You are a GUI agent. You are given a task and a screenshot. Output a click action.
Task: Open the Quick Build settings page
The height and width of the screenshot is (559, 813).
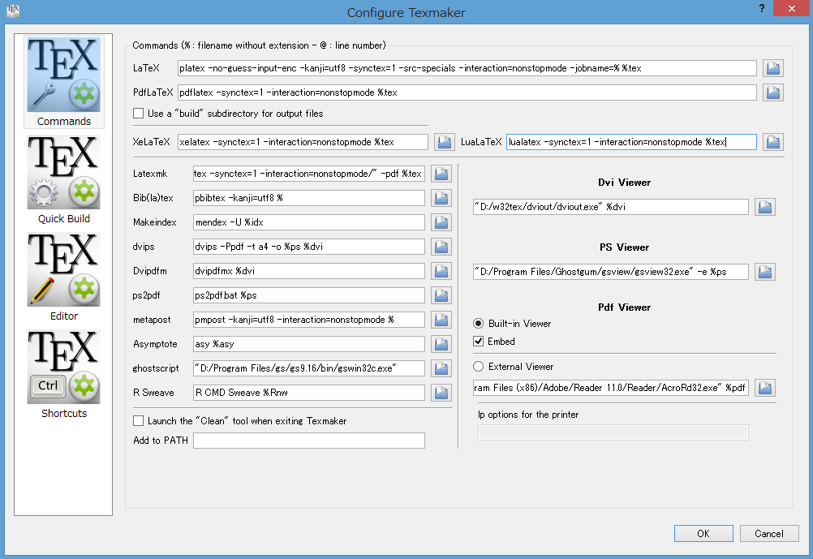coord(64,179)
